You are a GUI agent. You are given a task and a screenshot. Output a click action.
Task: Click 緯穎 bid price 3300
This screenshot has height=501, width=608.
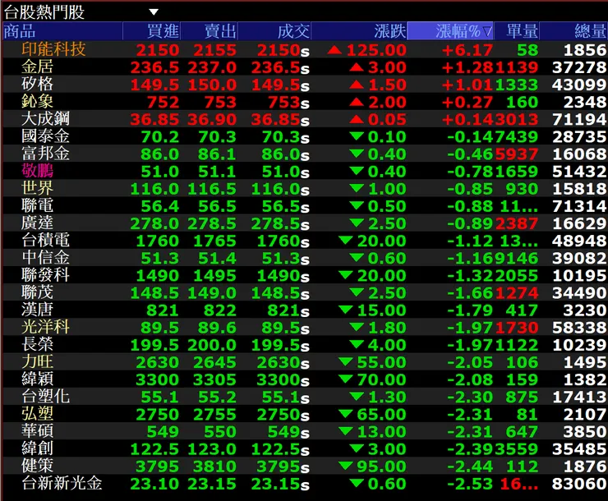coord(158,379)
